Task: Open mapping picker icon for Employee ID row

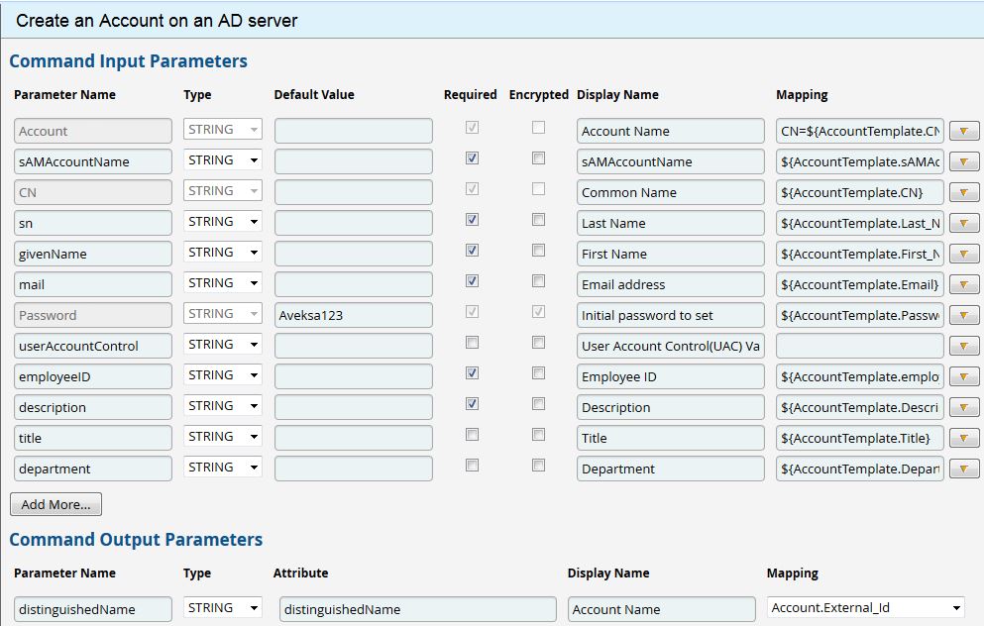Action: (x=963, y=377)
